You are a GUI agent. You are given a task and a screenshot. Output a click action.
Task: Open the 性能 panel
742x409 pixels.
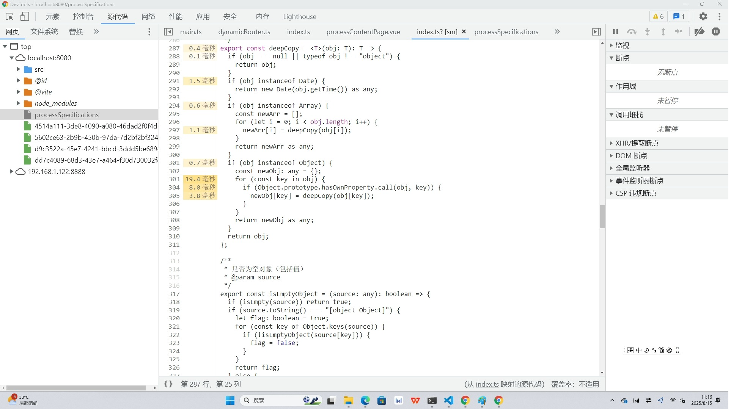tap(176, 17)
